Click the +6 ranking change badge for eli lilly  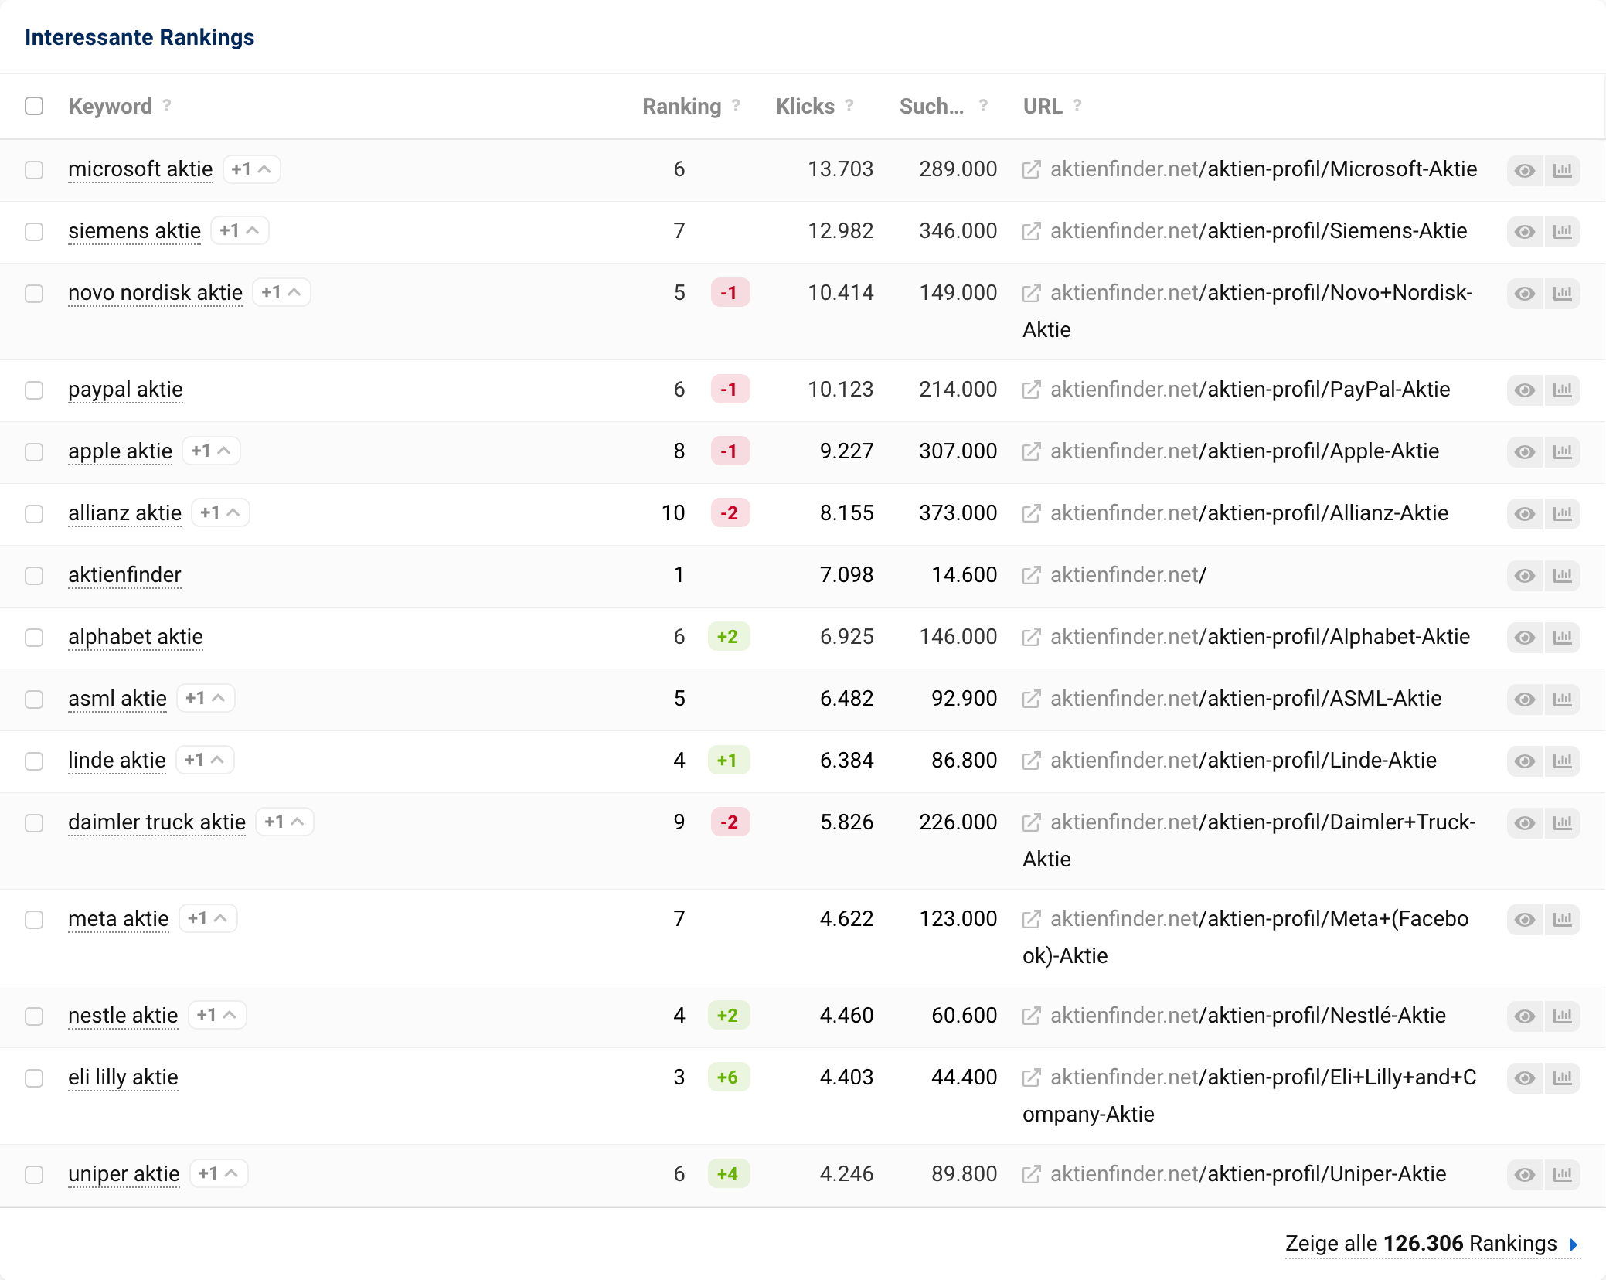pyautogui.click(x=728, y=1077)
